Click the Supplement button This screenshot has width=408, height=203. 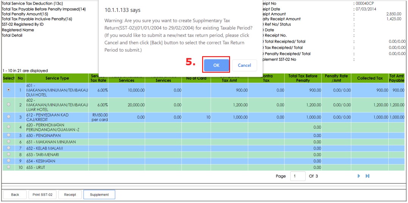coord(99,195)
